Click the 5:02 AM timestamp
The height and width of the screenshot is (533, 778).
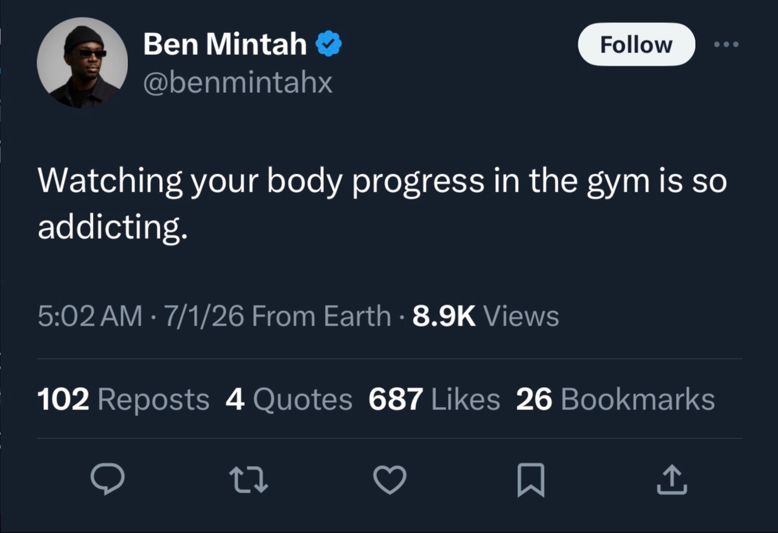(x=90, y=317)
